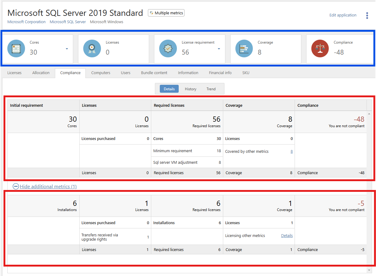Open the Bundle content tab
This screenshot has width=376, height=276.
pyautogui.click(x=154, y=73)
